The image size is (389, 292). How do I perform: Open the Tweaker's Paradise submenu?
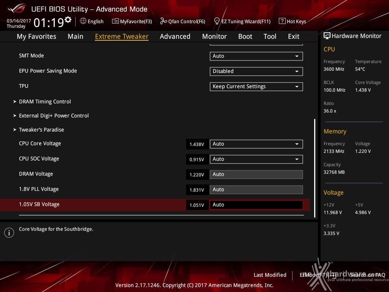41,130
